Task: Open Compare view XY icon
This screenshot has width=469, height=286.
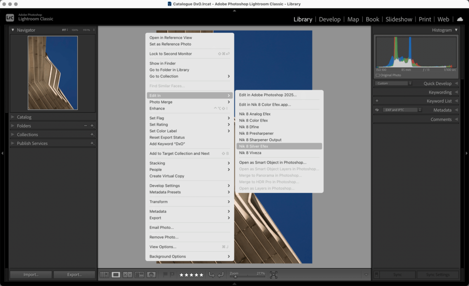Action: 127,275
